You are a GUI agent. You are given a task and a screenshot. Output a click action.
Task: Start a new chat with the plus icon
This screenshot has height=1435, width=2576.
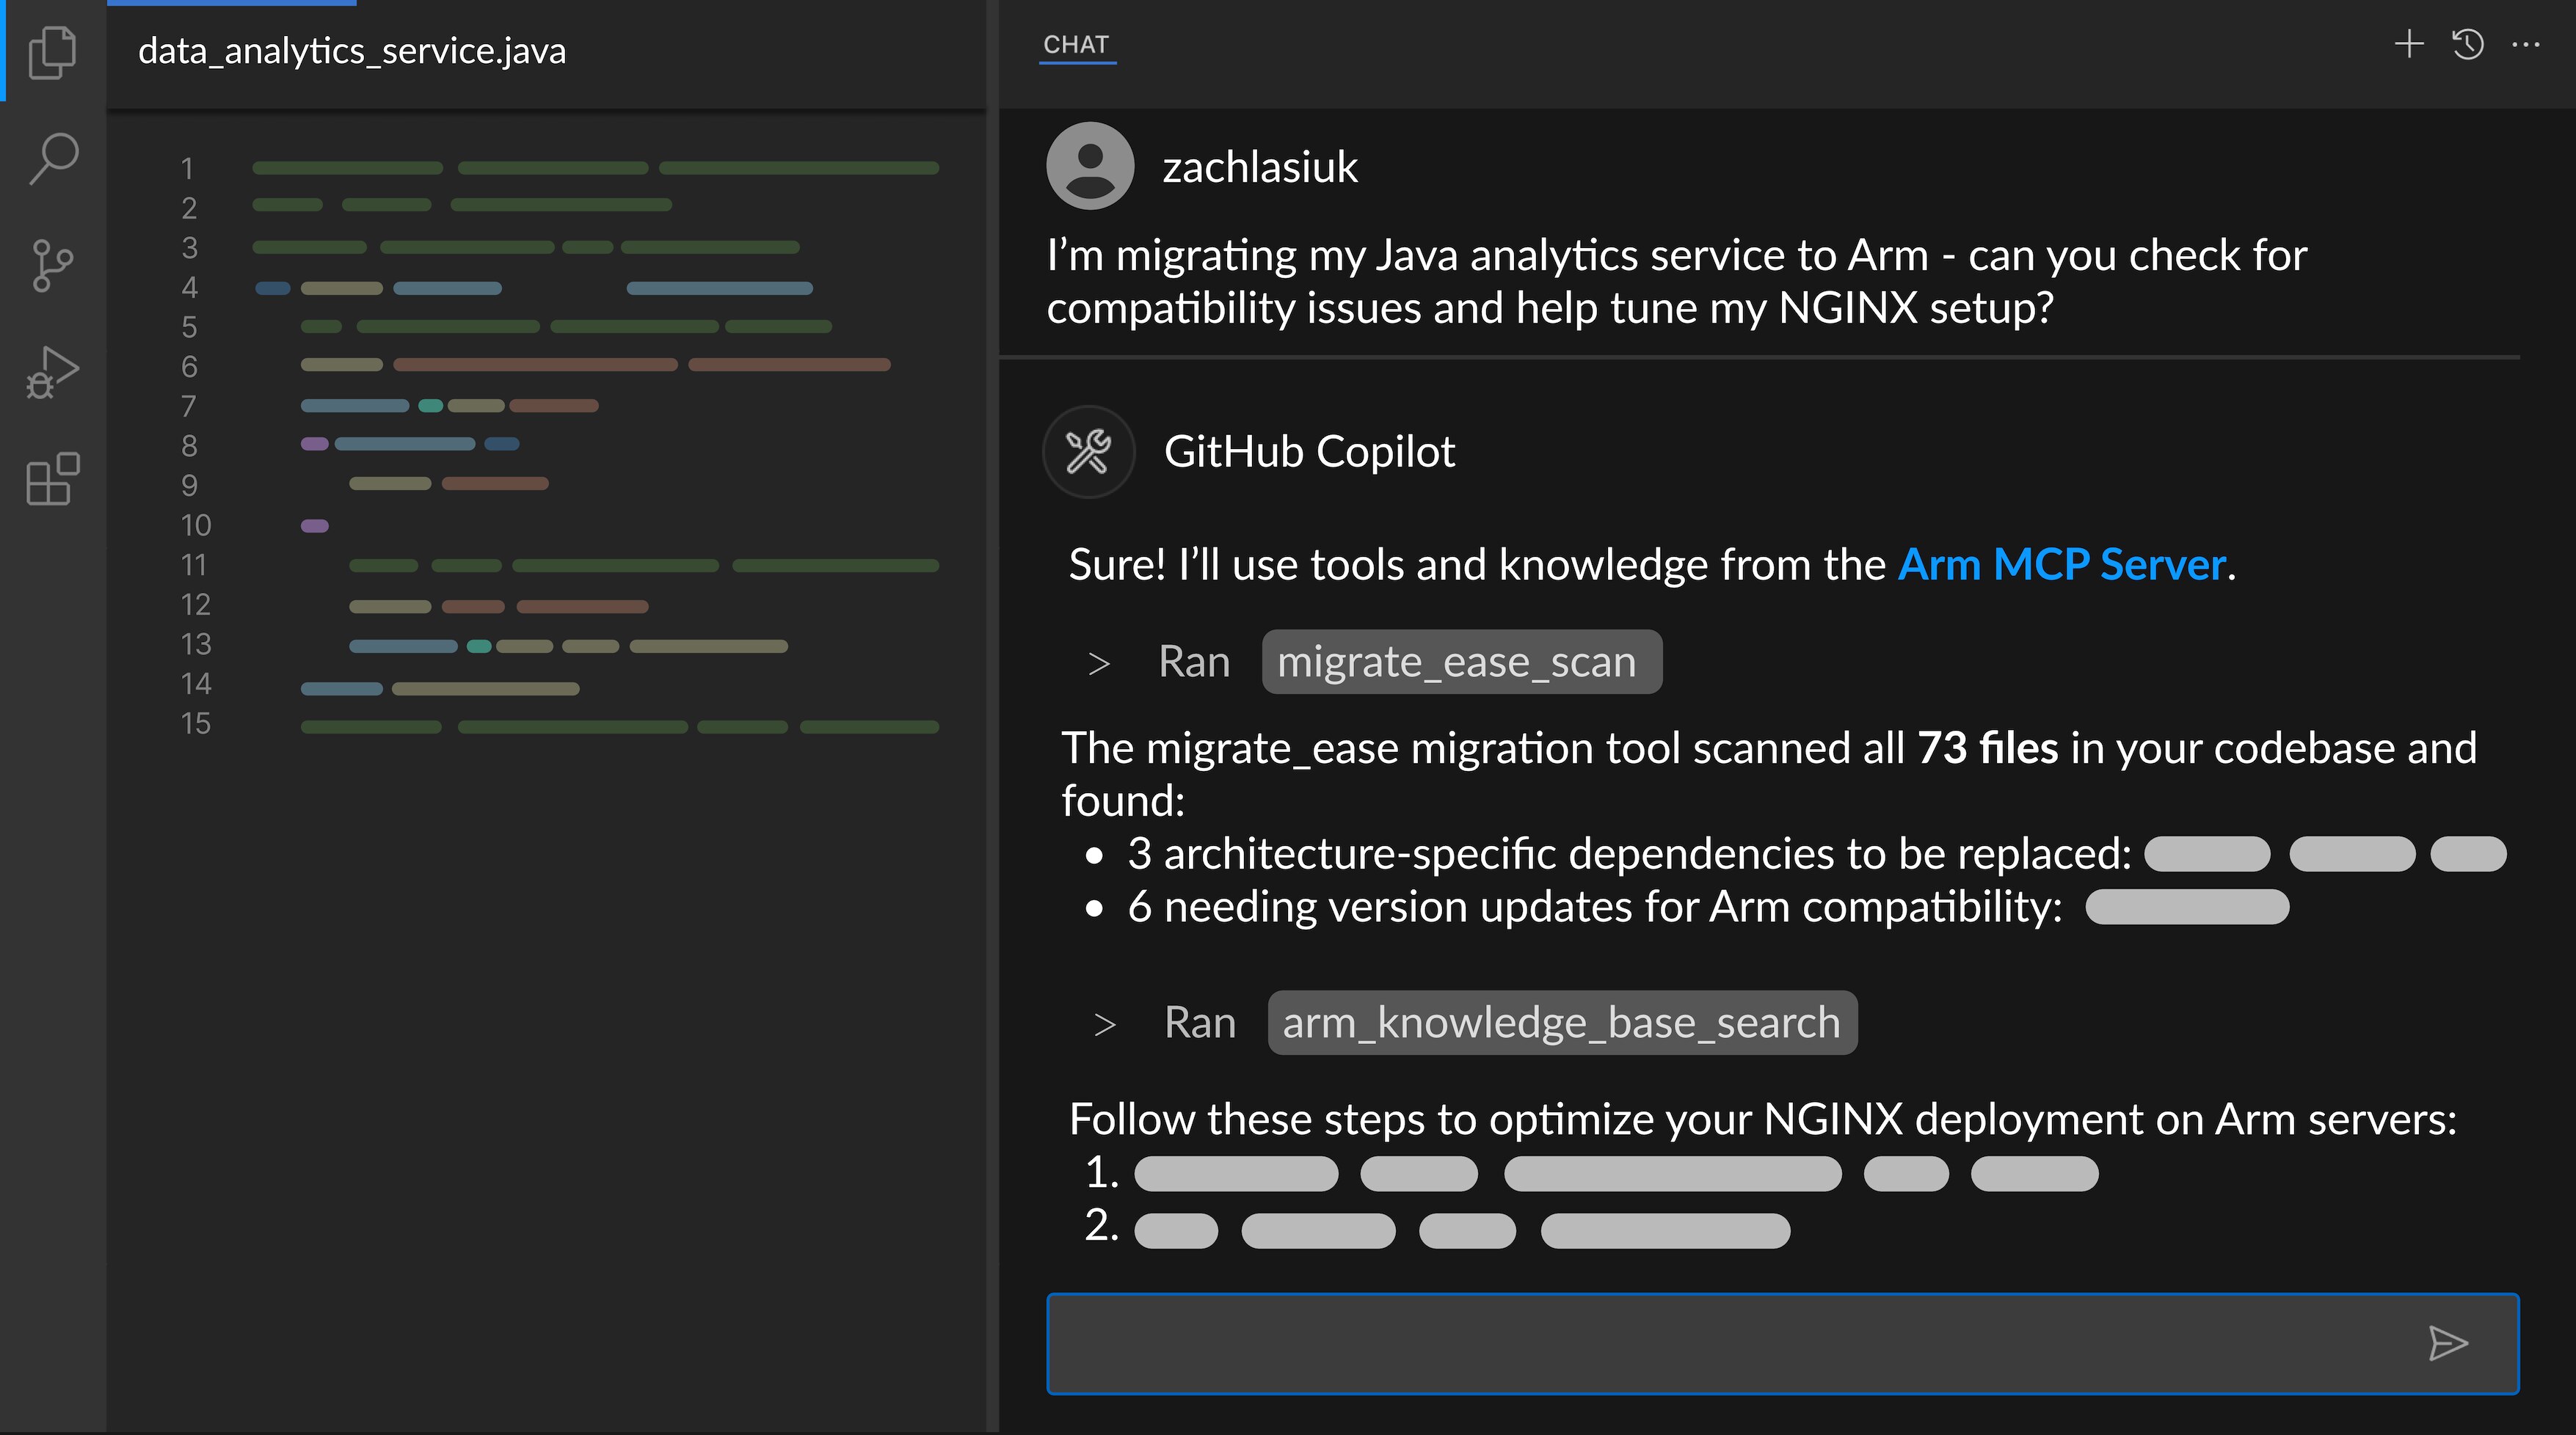coord(2409,44)
